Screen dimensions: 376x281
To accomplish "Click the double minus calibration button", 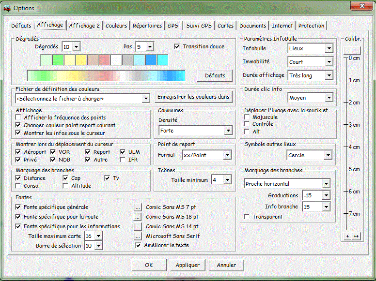I will point(356,50).
